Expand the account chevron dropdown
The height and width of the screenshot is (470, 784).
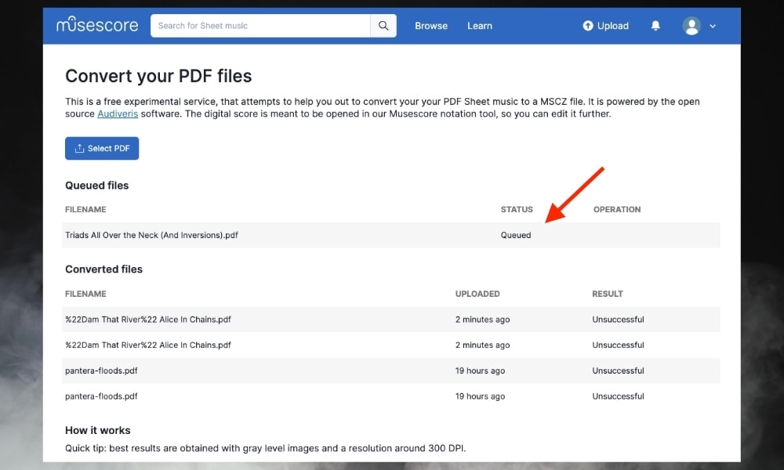713,26
